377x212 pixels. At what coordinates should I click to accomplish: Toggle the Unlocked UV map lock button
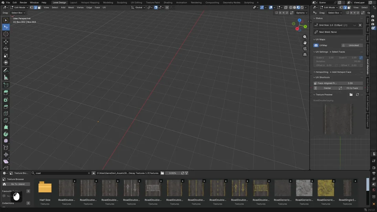352,46
